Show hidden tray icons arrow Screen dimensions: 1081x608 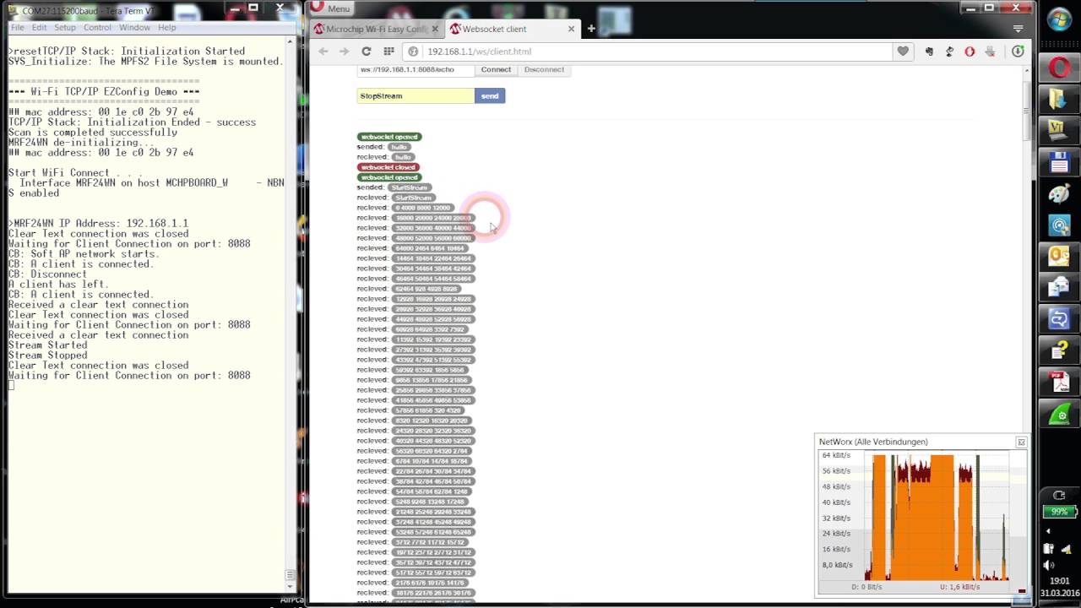click(x=1048, y=531)
